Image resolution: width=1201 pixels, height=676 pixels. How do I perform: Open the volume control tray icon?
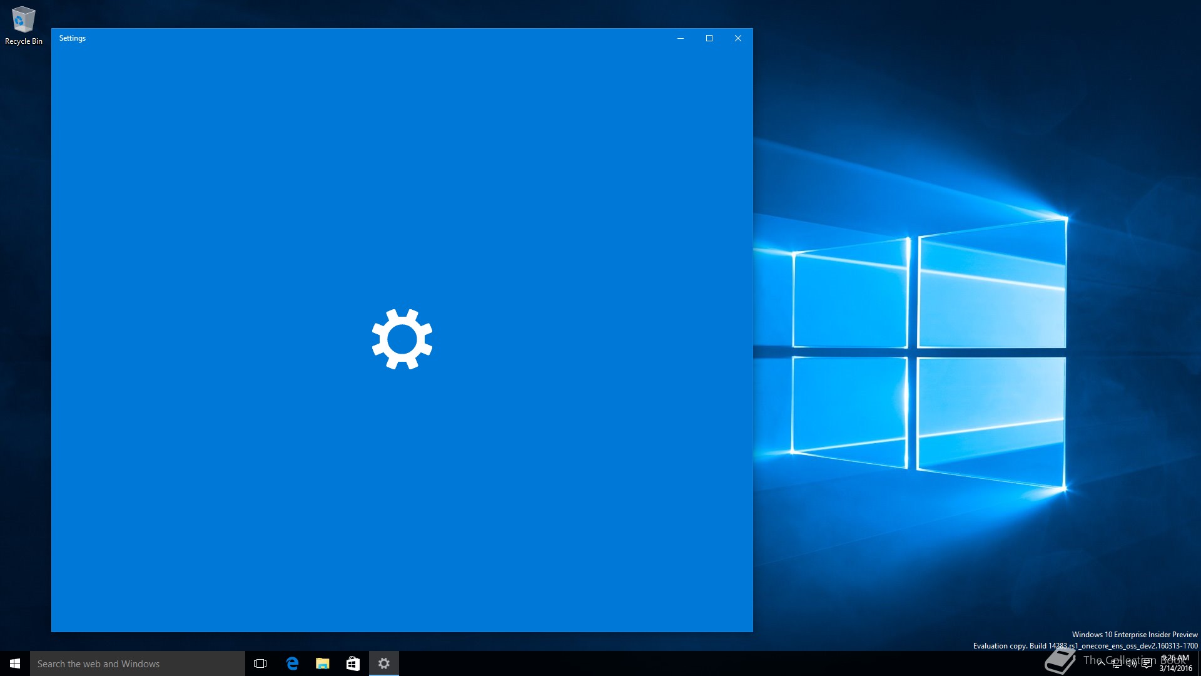click(x=1131, y=663)
